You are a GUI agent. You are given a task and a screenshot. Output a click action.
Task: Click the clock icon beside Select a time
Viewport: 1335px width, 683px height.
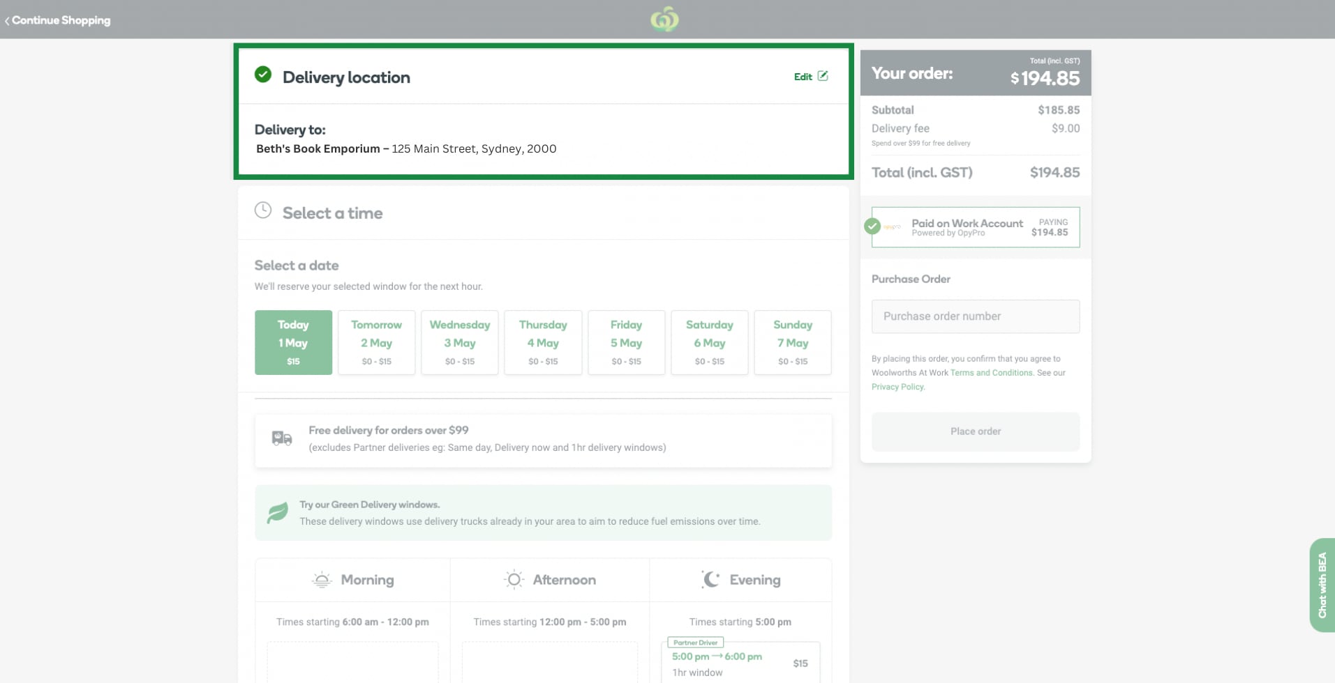click(263, 209)
